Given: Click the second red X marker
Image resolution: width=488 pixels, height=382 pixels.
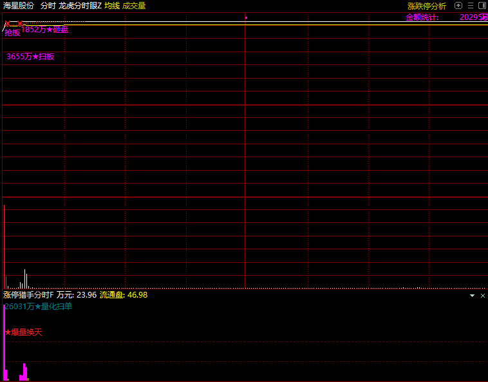Looking at the screenshot, I should pyautogui.click(x=20, y=24).
